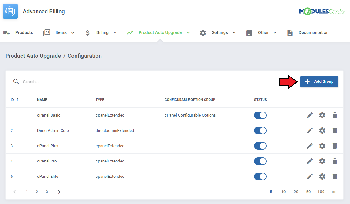Disable DirectAdmin Core status toggle
Image resolution: width=350 pixels, height=204 pixels.
point(260,131)
